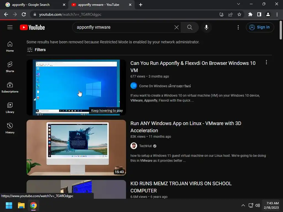
Task: Click the magnifier search button
Action: (190, 27)
